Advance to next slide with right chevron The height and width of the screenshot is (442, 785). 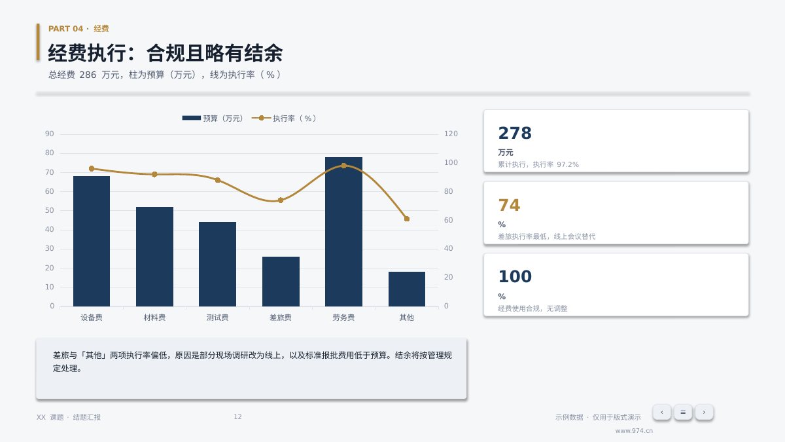[704, 412]
